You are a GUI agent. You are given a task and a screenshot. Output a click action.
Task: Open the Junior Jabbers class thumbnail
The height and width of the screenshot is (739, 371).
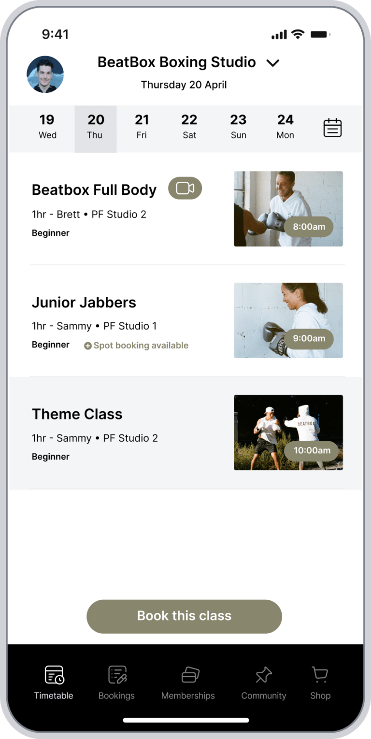coord(288,320)
